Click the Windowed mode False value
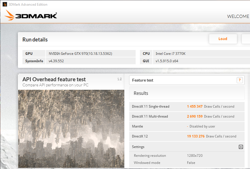The image size is (250, 169). tap(191, 163)
